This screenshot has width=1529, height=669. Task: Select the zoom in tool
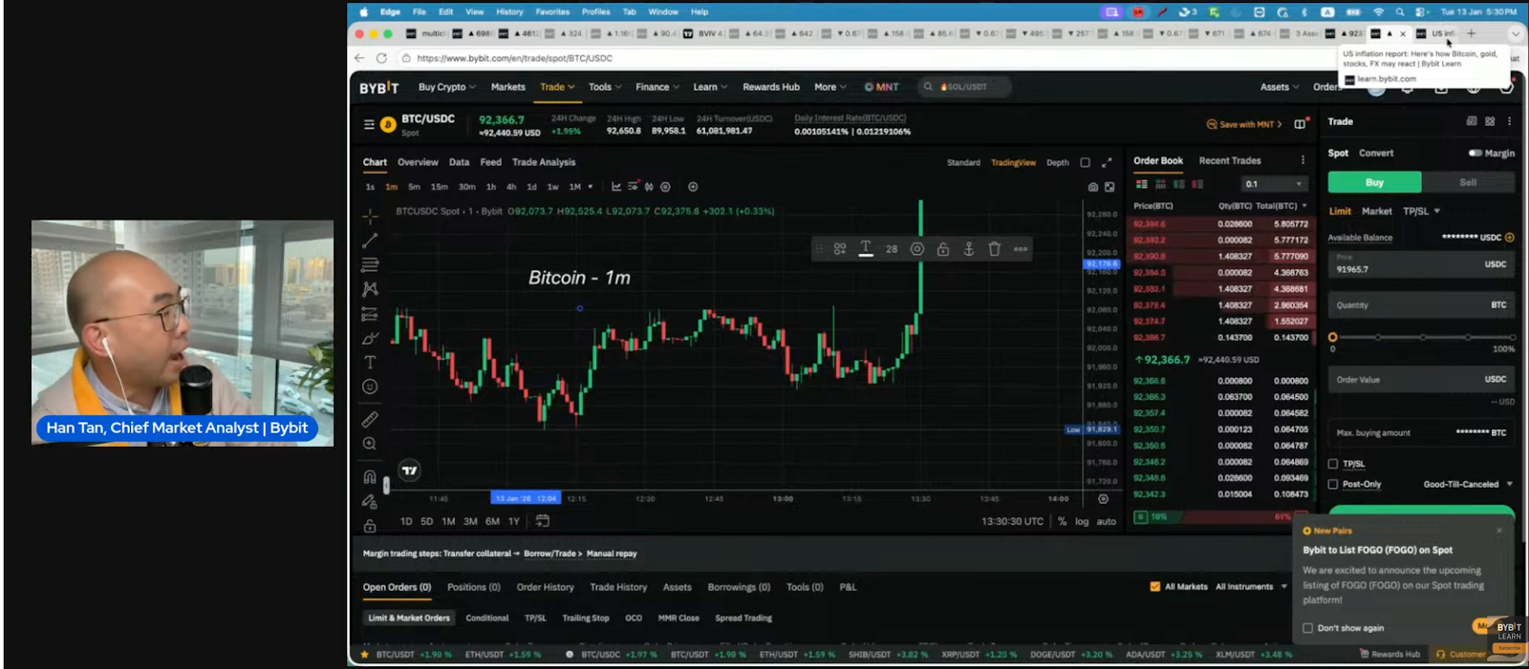[x=370, y=444]
